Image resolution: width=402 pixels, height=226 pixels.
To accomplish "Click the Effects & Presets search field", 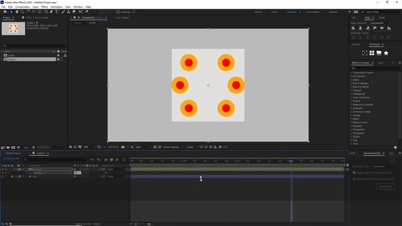I will [x=376, y=68].
